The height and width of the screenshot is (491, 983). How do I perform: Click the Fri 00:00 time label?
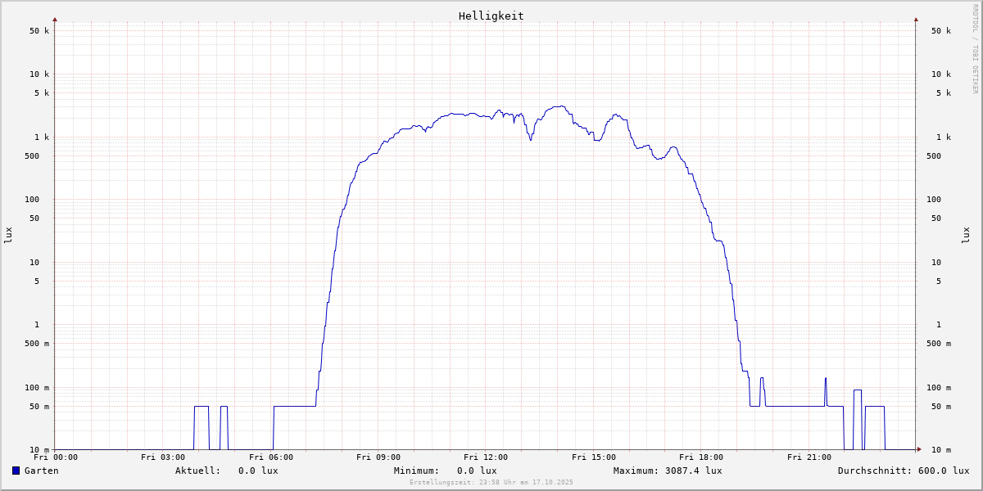pos(56,457)
